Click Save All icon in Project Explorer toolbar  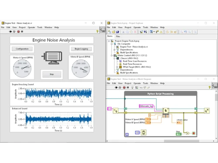118,32
